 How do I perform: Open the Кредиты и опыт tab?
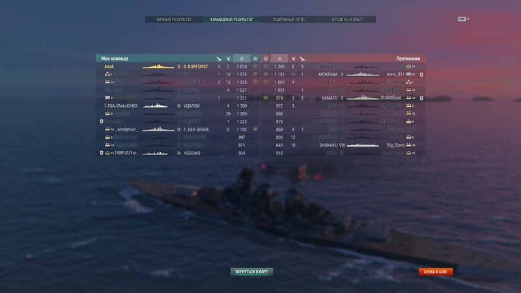tap(347, 20)
